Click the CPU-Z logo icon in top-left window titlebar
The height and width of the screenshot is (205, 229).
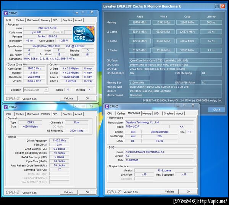(6, 13)
